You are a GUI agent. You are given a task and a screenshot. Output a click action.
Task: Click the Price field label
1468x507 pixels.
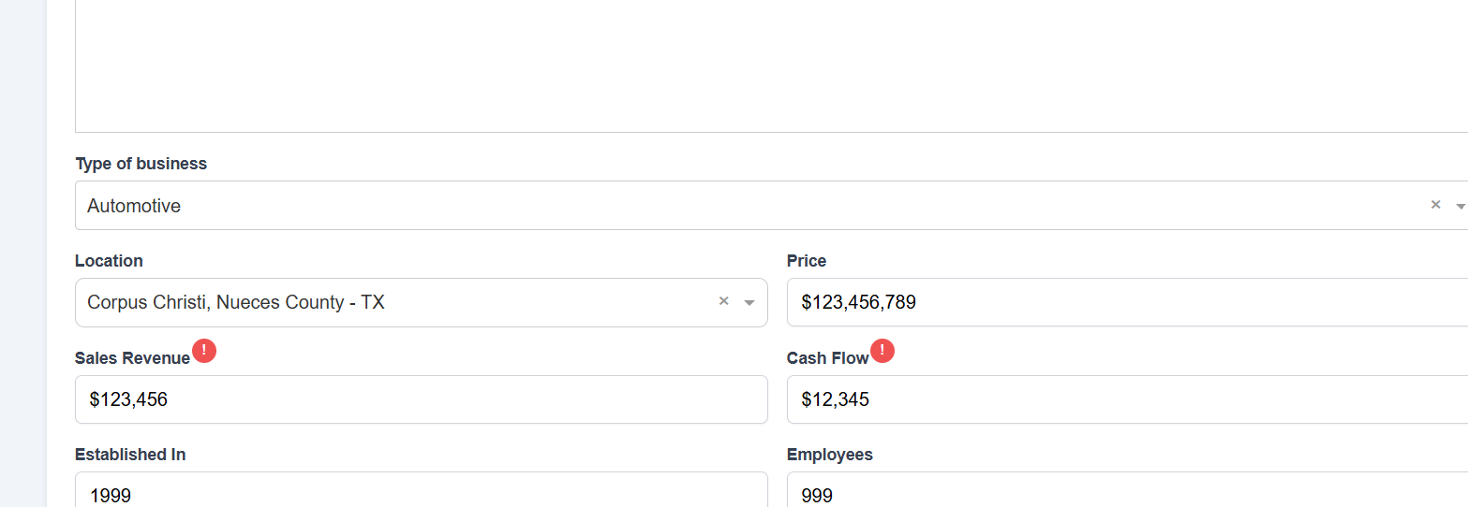coord(807,261)
